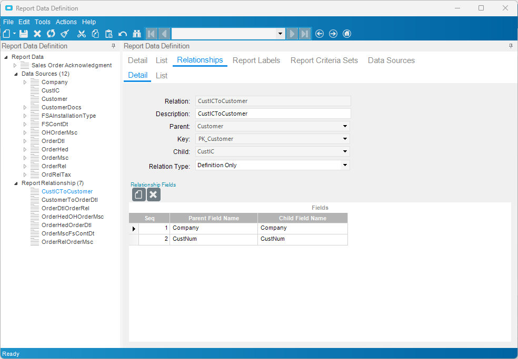Select the OrderMscFsContDt relationship
The image size is (518, 359).
pos(68,233)
